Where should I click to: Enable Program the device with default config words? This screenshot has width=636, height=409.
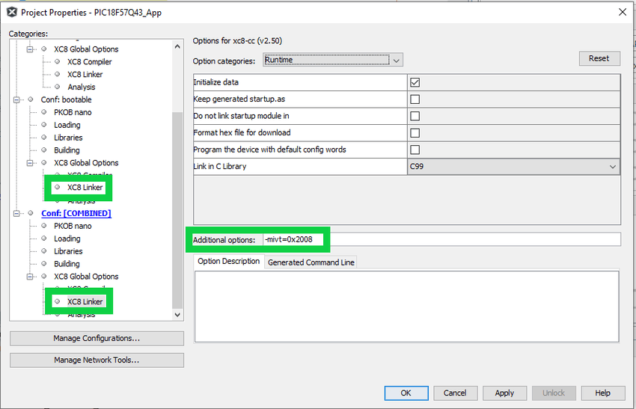click(415, 150)
